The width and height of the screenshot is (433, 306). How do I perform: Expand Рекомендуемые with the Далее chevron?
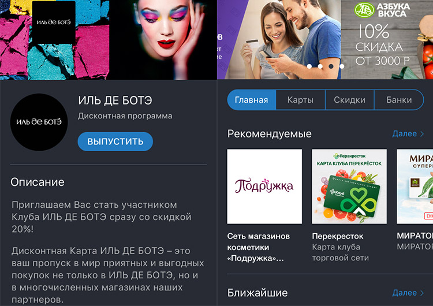408,134
